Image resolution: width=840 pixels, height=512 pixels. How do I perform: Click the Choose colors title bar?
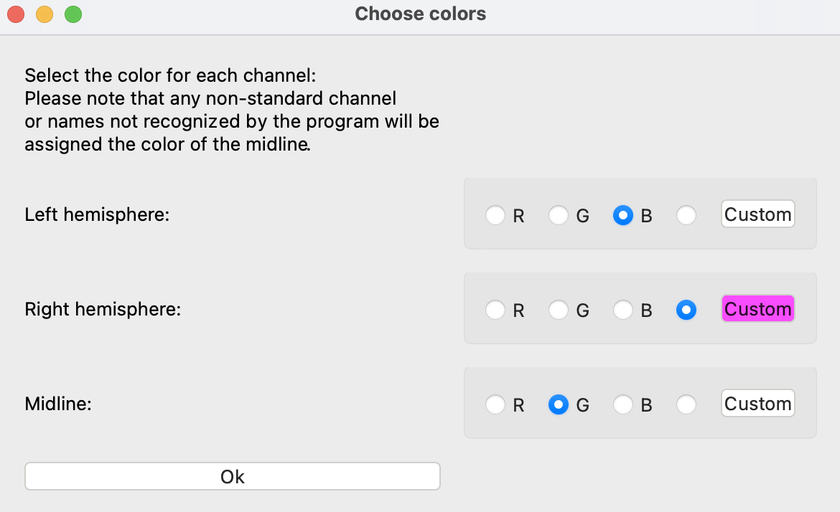[x=420, y=14]
